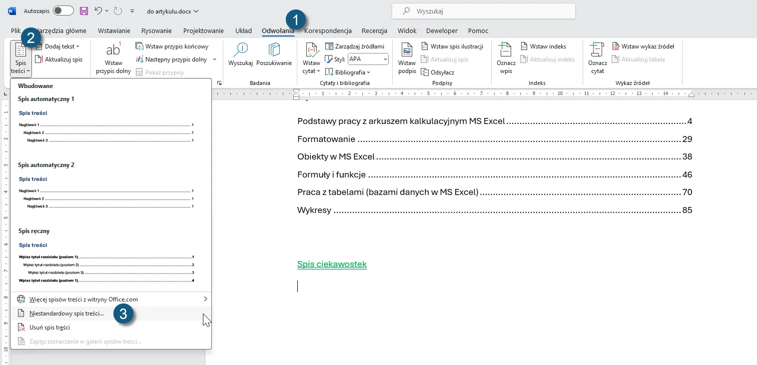The height and width of the screenshot is (365, 757).
Task: Click Wstaw przypis dolny footnote icon
Action: click(x=113, y=50)
